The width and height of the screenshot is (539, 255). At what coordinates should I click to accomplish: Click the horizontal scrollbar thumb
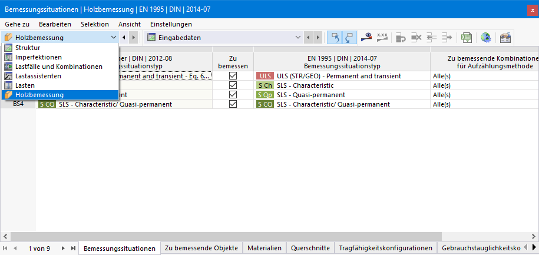pyautogui.click(x=226, y=236)
